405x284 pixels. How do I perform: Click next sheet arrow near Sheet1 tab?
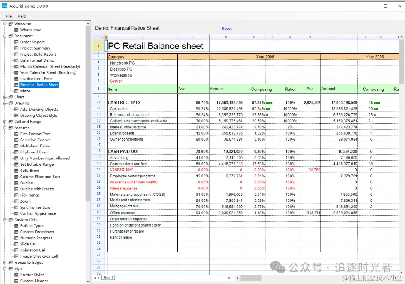[99, 278]
